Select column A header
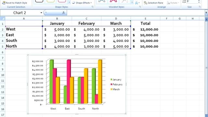Screen dimensions: 208x117 24,19
